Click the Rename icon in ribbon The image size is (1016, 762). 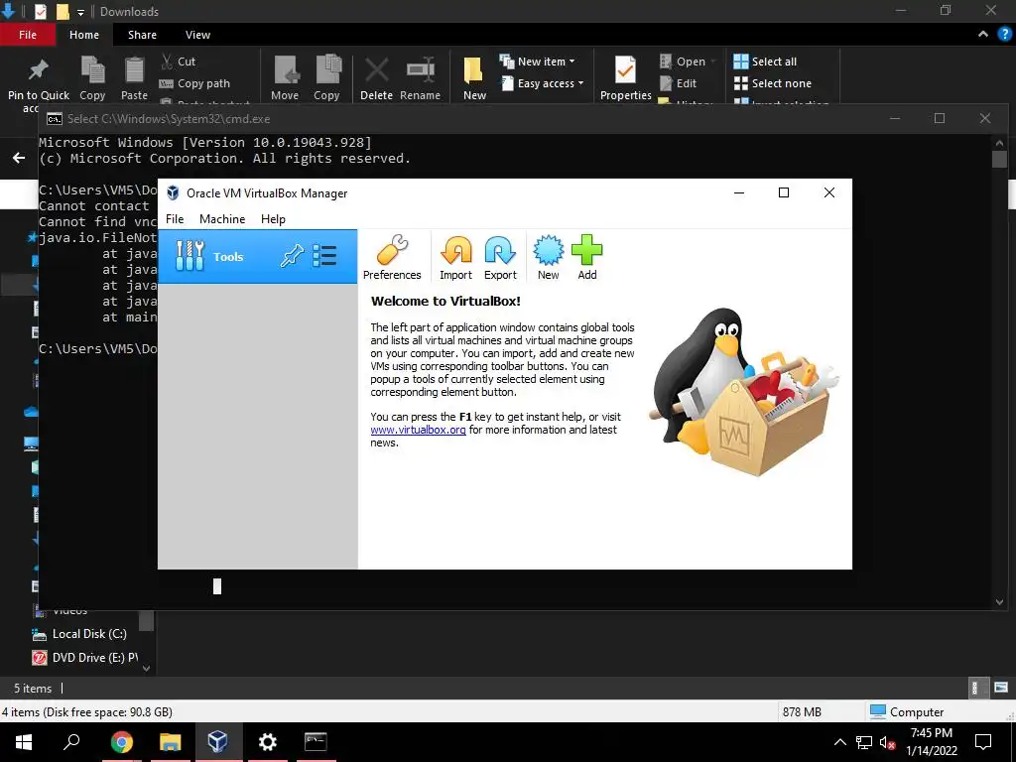tap(420, 78)
